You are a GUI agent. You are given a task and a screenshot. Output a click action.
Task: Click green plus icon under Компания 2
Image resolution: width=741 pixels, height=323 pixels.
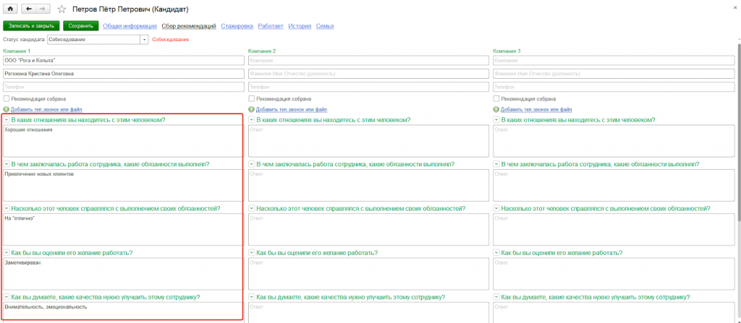tap(251, 109)
